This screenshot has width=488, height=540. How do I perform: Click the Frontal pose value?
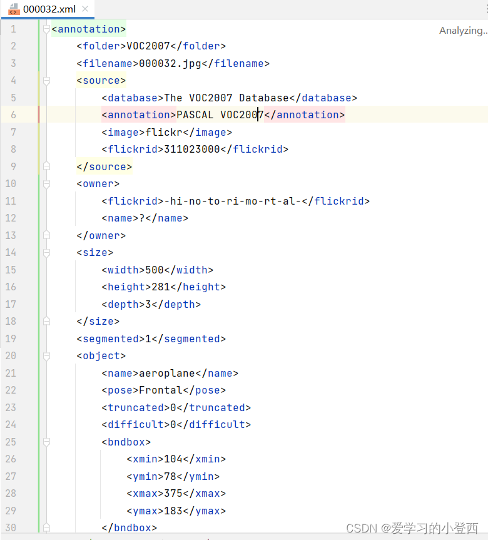tap(161, 390)
